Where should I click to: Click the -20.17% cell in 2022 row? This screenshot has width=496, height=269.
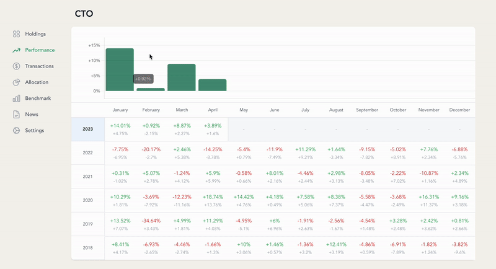click(151, 149)
